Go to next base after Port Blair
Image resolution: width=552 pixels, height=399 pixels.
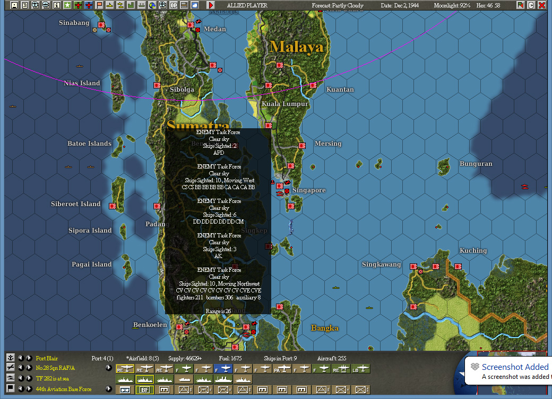[29, 358]
